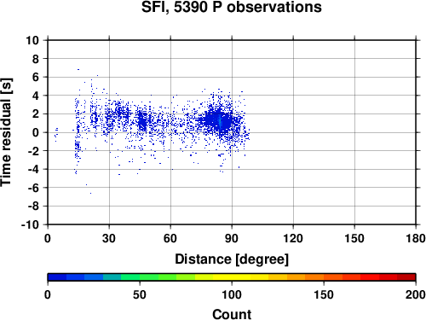Click y-axis tick label 6
Viewport: 426px width, 320px height.
pos(36,77)
